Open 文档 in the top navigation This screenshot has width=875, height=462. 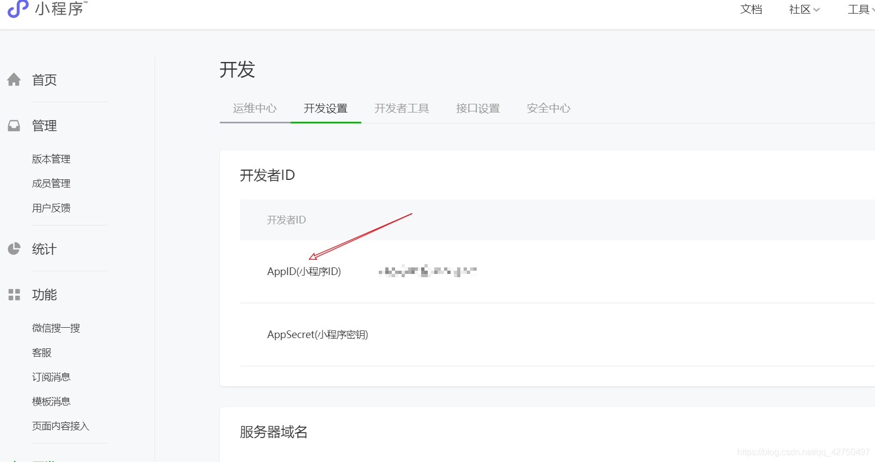751,9
